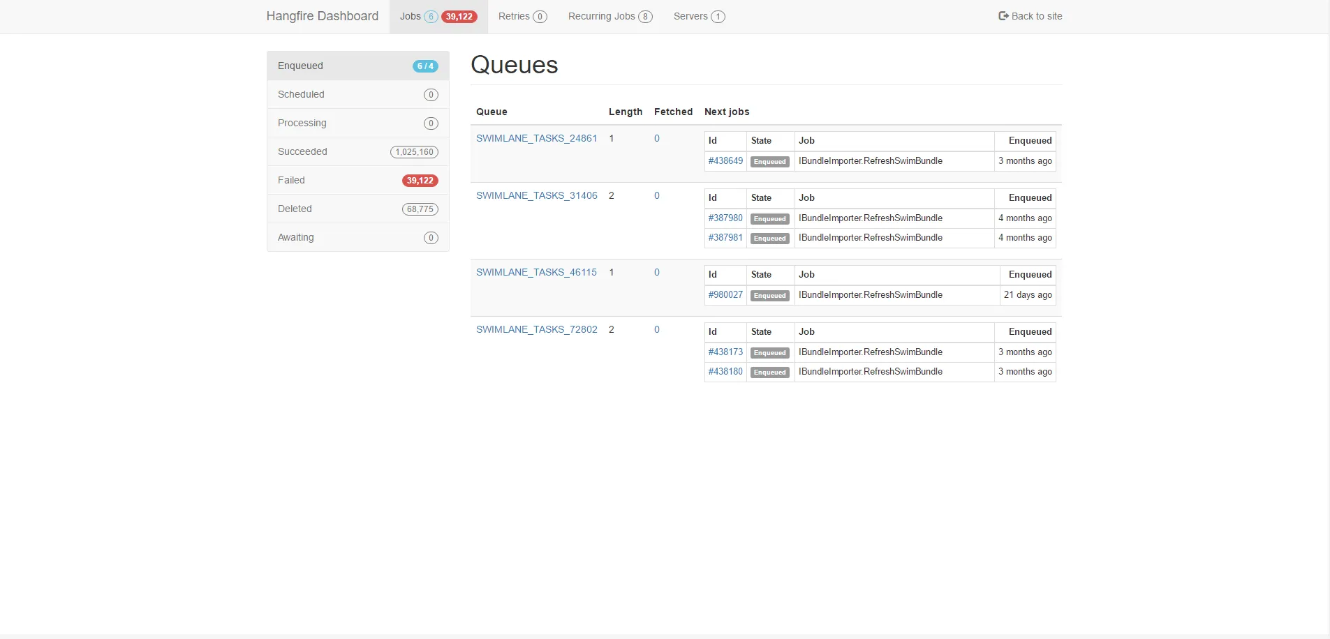Click the 6 / 4 badge beside Enqueued
The width and height of the screenshot is (1330, 639).
pyautogui.click(x=425, y=66)
